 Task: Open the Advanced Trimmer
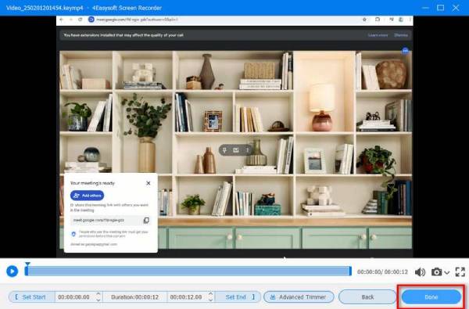click(x=299, y=297)
